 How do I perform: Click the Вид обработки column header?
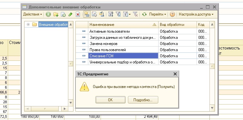point(178,25)
